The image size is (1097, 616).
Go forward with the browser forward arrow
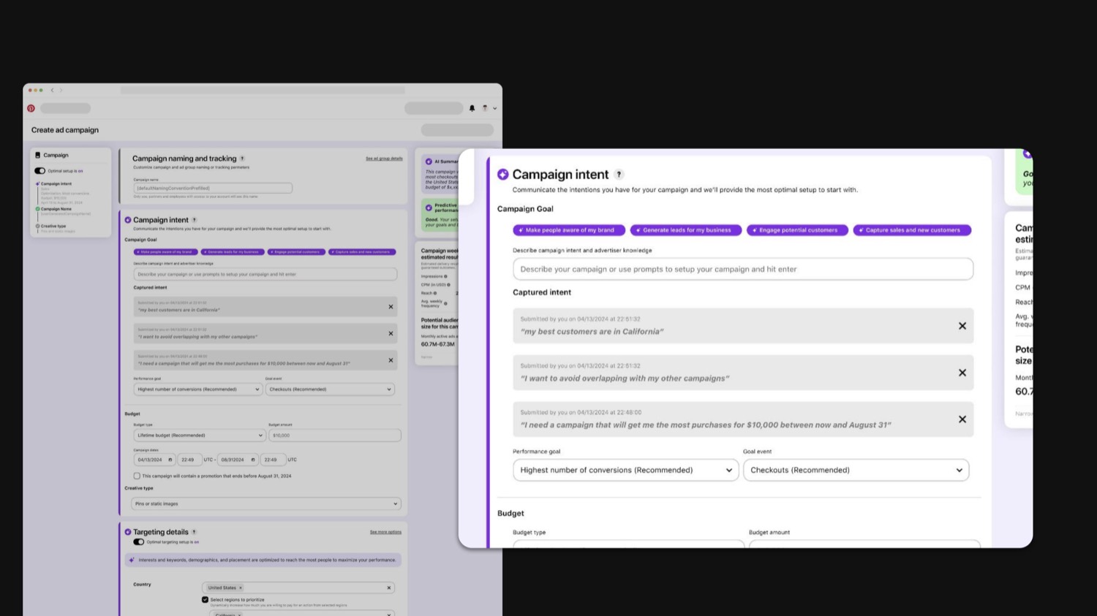click(x=61, y=90)
